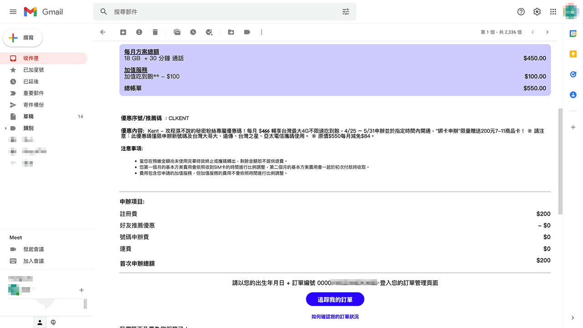This screenshot has width=583, height=328.
Task: Snooze this email
Action: [x=193, y=32]
